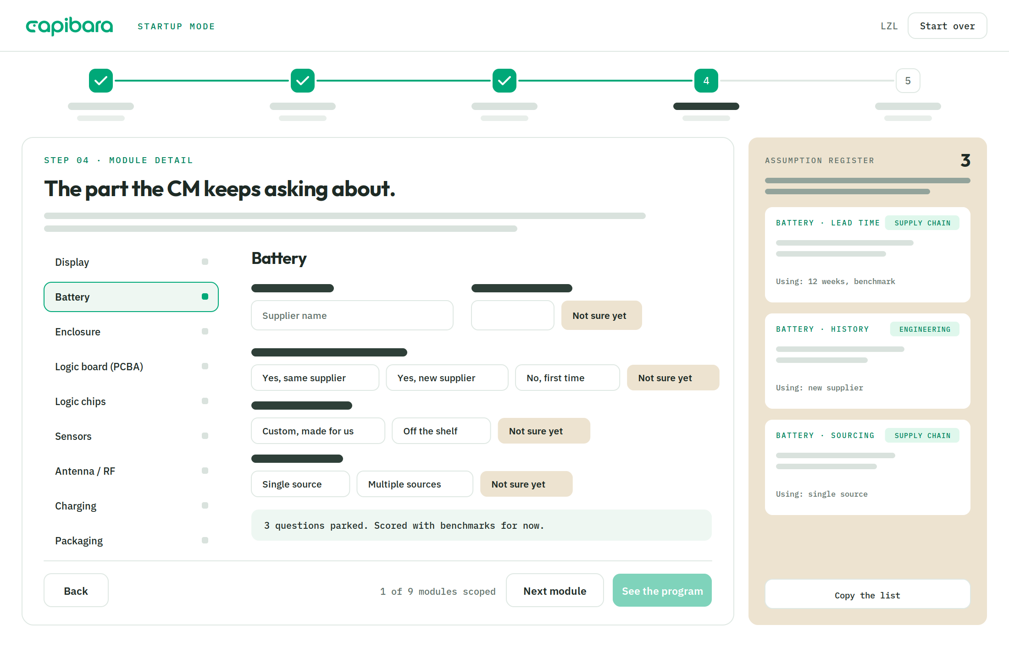Select the Battery module
The height and width of the screenshot is (647, 1009).
point(131,297)
